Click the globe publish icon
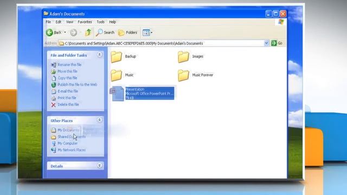 click(x=53, y=84)
